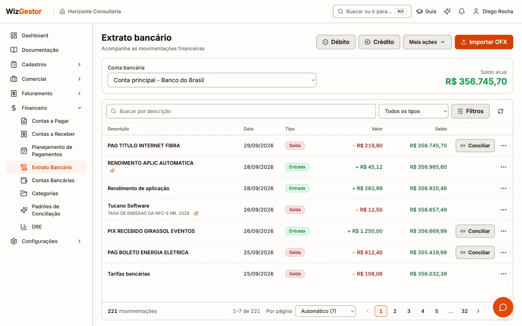Expand the Comercial sidebar section
This screenshot has height=326, width=522.
tap(46, 79)
